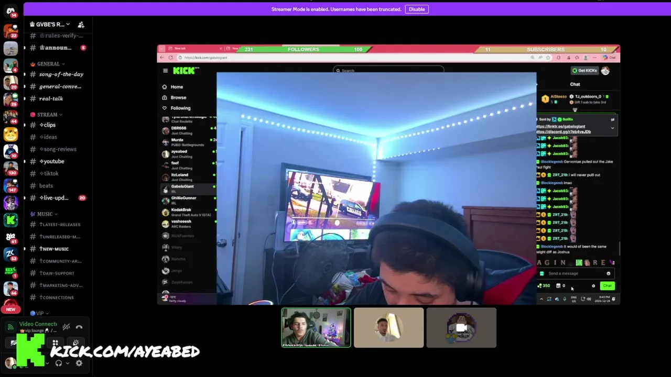Disconnect from the voice call
This screenshot has height=377, width=671.
[x=79, y=327]
